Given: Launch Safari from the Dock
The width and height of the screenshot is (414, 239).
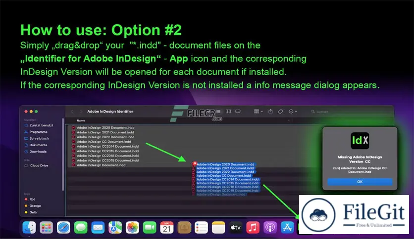Looking at the screenshot, I should (x=63, y=228).
